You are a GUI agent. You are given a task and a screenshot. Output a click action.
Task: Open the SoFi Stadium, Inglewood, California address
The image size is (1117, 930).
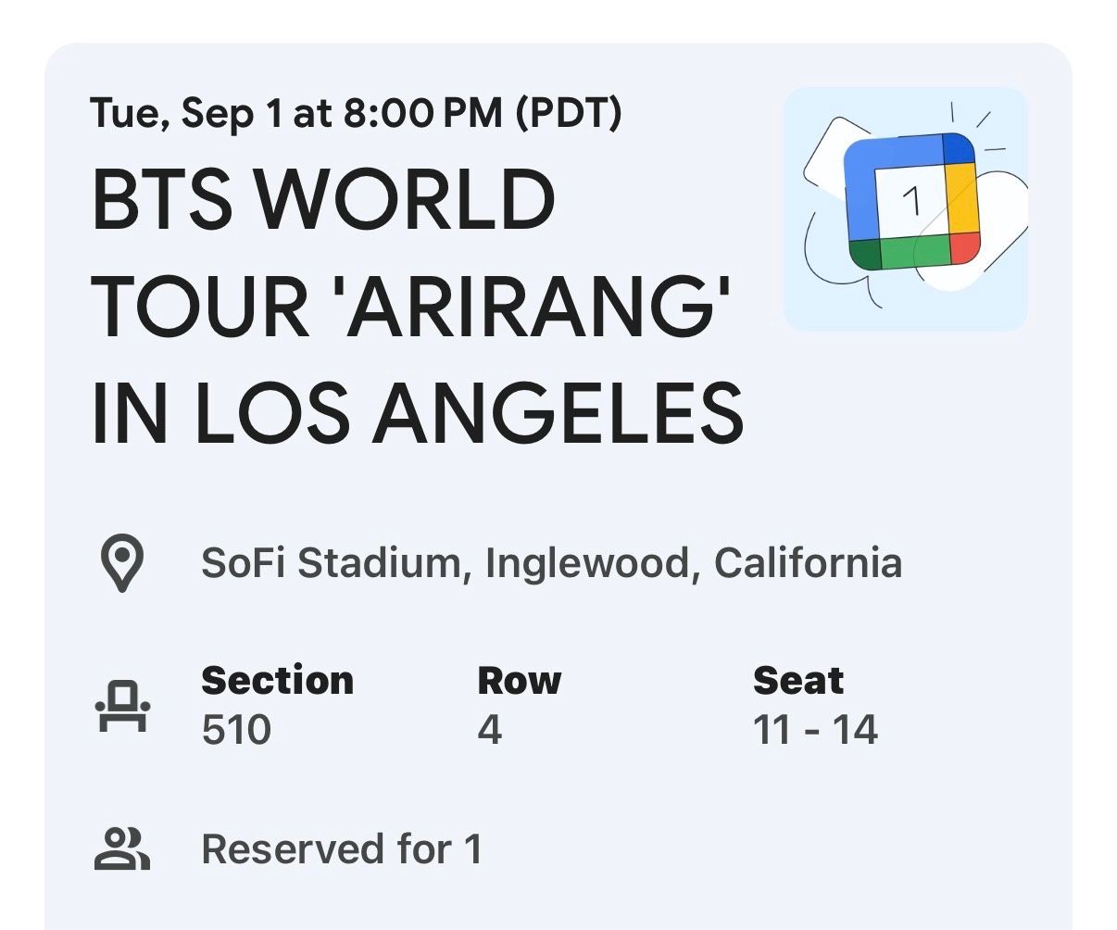tap(551, 563)
